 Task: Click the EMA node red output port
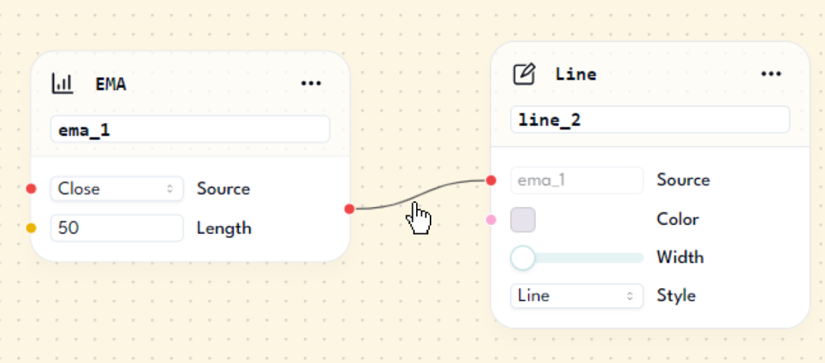point(349,209)
